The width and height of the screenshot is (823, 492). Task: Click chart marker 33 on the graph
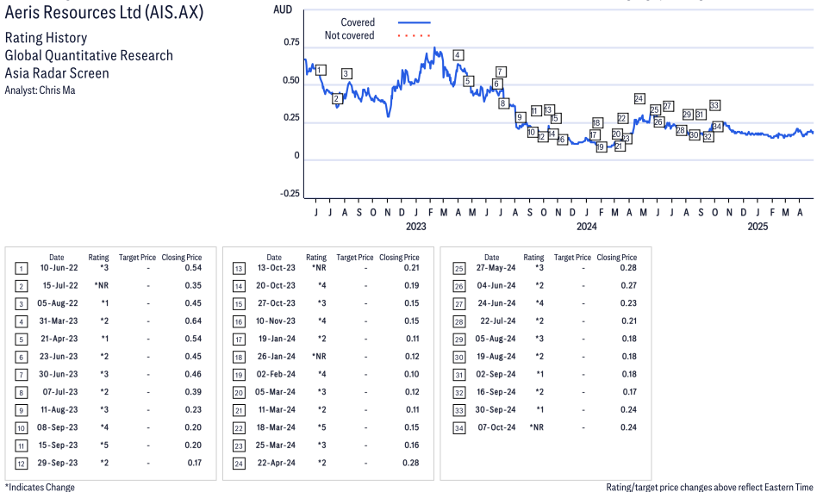[x=714, y=105]
